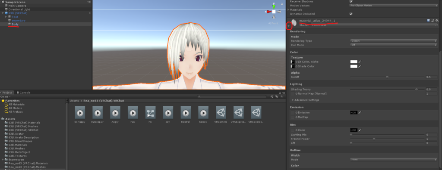Screen dimensions: 442x170
Task: Switch to the Console tab
Action: click(23, 93)
